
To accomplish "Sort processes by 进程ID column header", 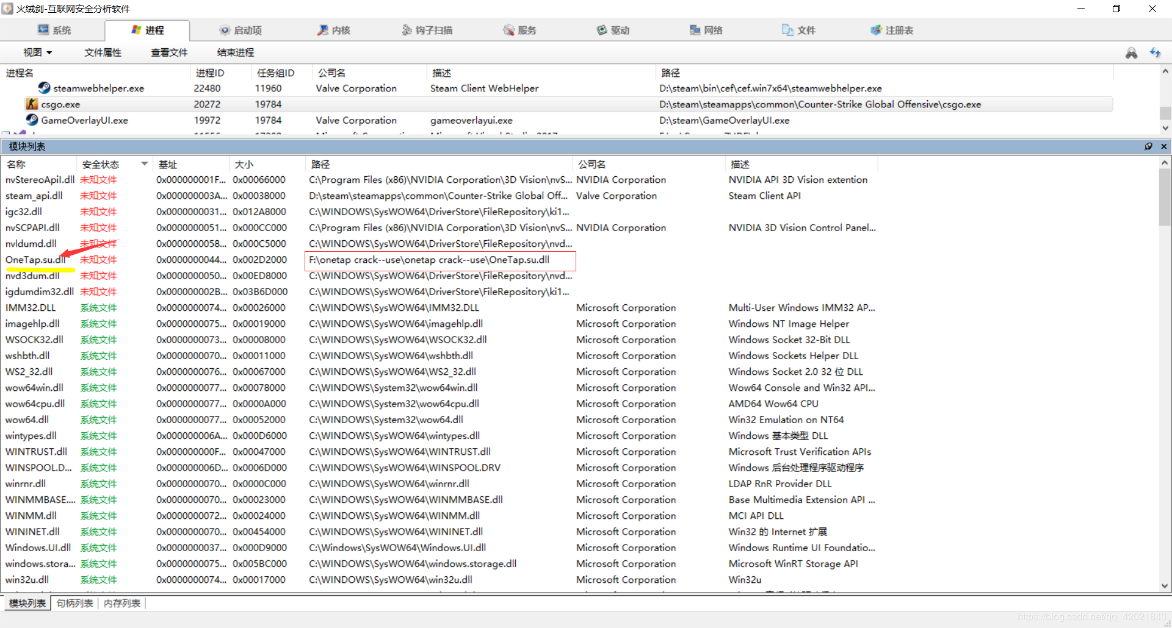I will pyautogui.click(x=221, y=73).
